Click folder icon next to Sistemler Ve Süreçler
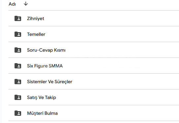Screen dimensions: 179x123 [18, 82]
